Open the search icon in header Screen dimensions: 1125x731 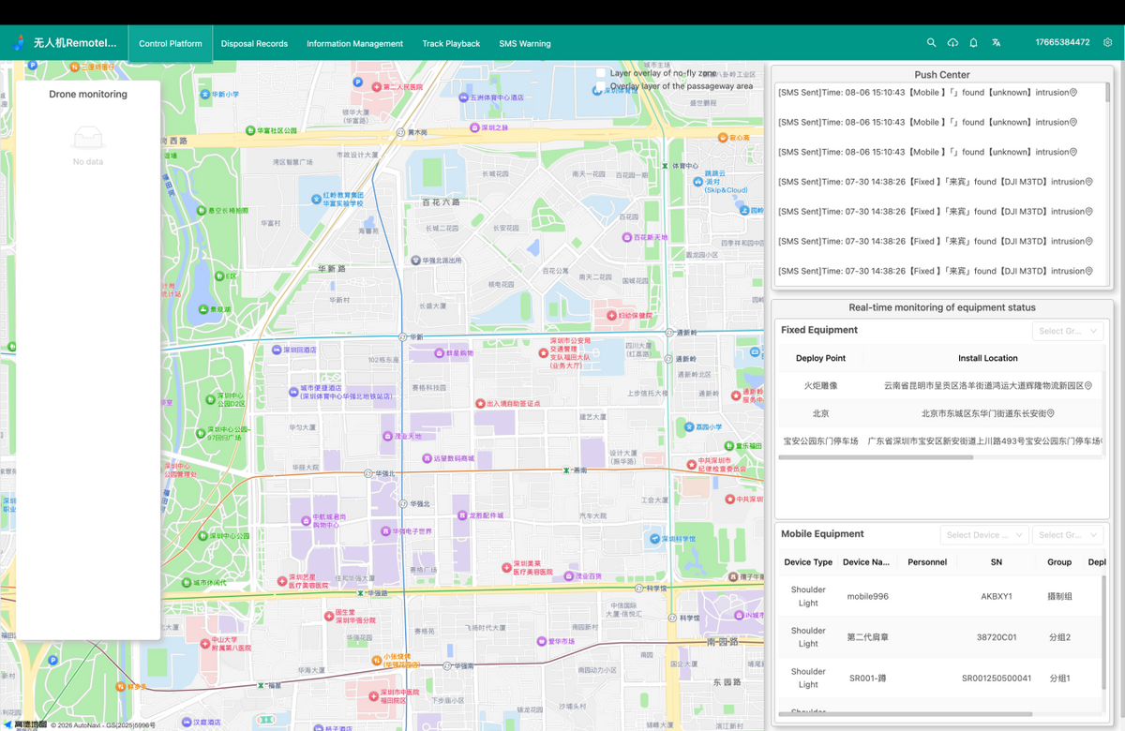click(x=931, y=43)
